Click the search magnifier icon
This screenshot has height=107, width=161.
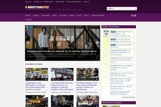pos(135,9)
